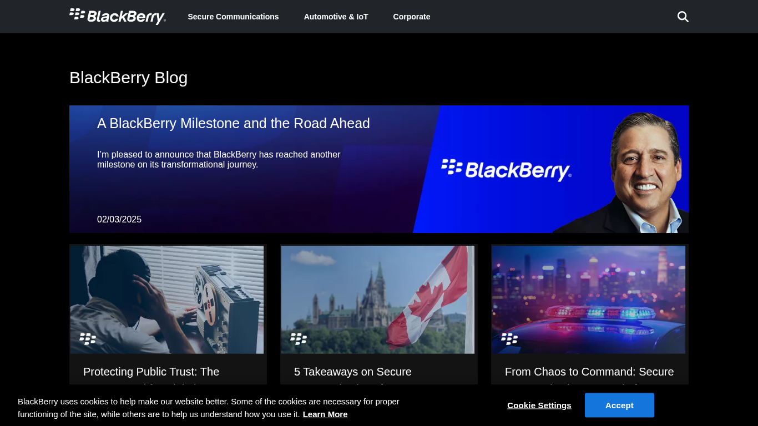758x426 pixels.
Task: Open Secure Communications menu
Action: (233, 17)
